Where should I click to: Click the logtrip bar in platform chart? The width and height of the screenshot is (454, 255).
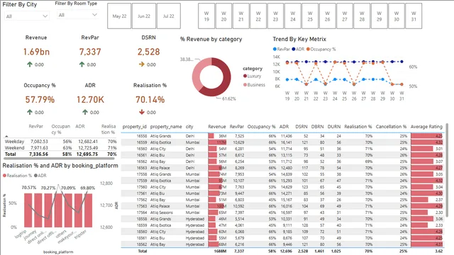coord(28,210)
